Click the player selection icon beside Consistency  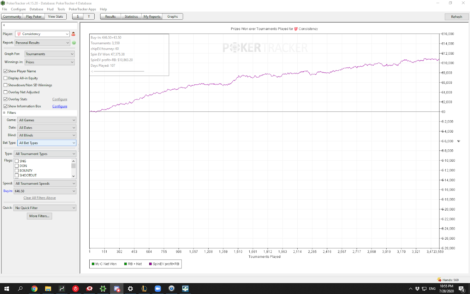(x=73, y=34)
